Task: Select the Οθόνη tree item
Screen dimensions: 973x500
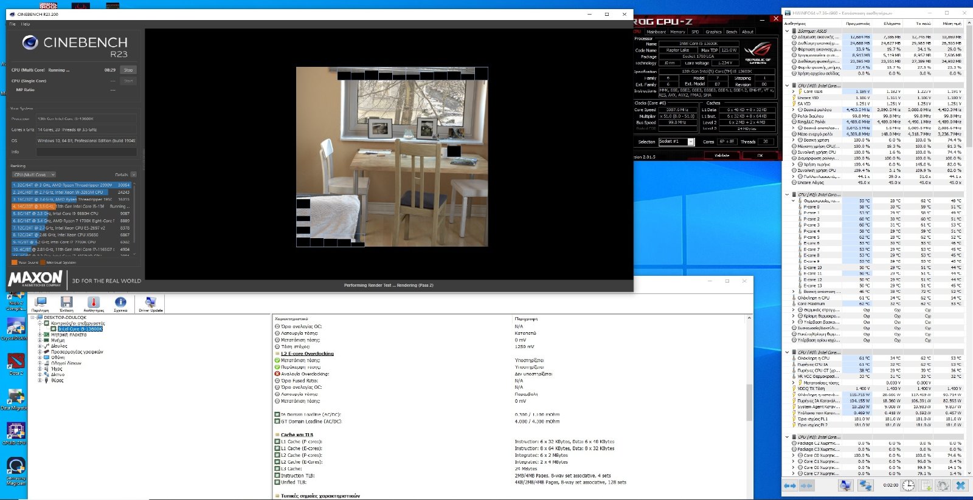Action: tap(58, 357)
